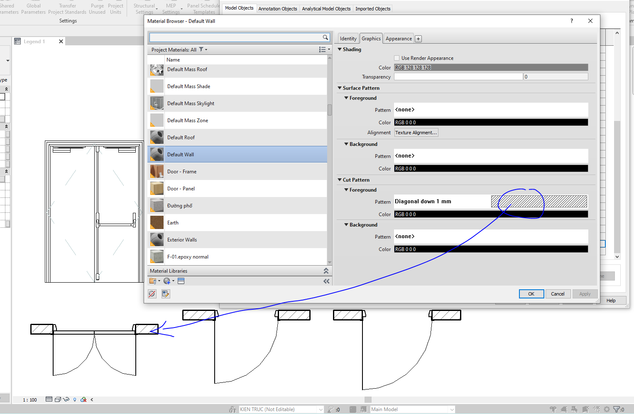Click the Apply button in Material Browser

tap(585, 294)
